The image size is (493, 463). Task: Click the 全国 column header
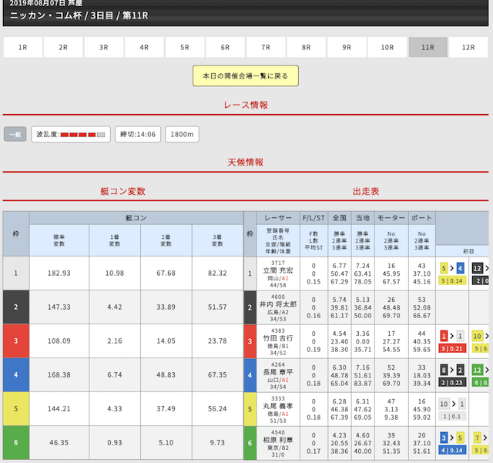point(340,218)
